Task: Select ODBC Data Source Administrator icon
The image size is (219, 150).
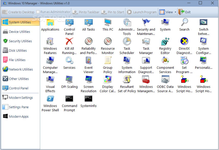Action: click(165, 79)
